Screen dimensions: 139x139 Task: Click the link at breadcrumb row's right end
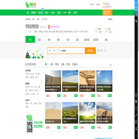(110, 19)
